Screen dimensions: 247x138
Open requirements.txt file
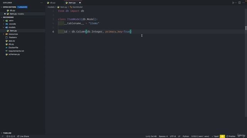coord(16,51)
